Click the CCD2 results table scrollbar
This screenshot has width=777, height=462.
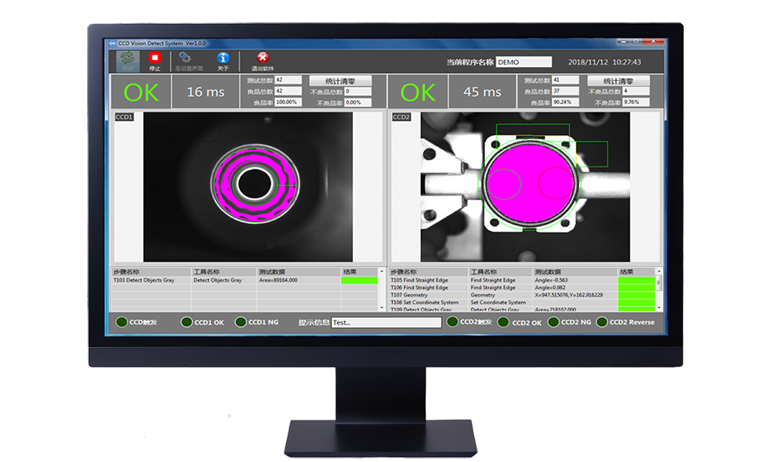click(658, 290)
